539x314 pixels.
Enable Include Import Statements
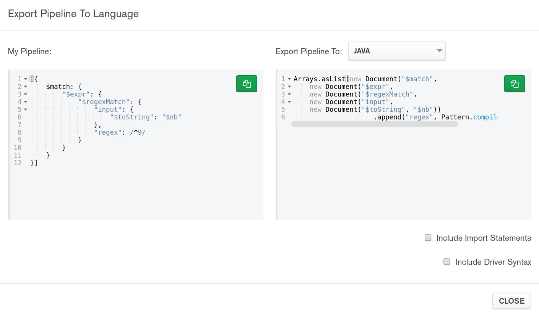pyautogui.click(x=428, y=237)
